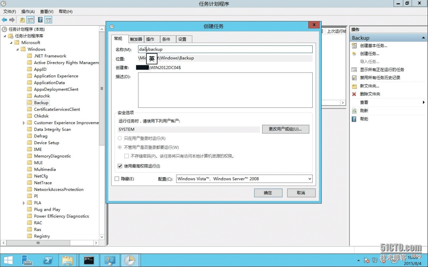Select 只在用户登录时运行 radio button
The image size is (428, 267).
(x=120, y=139)
